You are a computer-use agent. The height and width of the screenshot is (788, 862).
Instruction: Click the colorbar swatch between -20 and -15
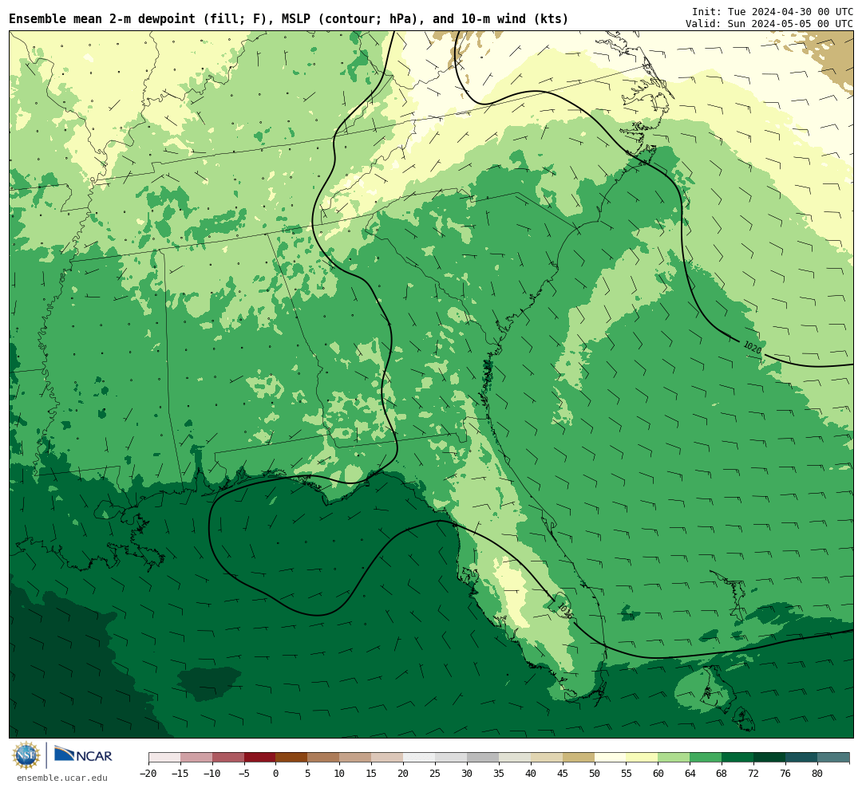(164, 758)
